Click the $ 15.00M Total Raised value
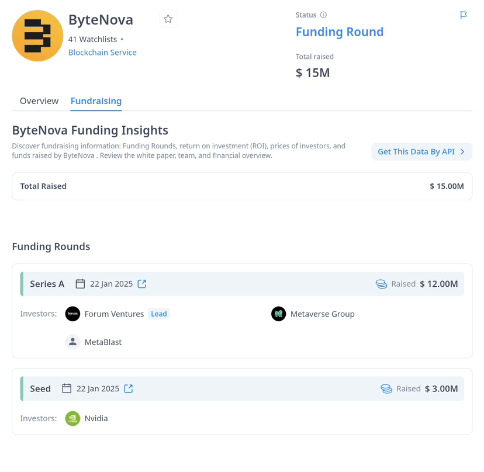This screenshot has width=484, height=472. (x=447, y=186)
